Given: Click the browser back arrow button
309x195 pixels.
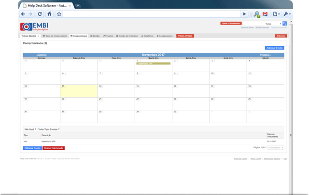Looking at the screenshot, I should 24,14.
